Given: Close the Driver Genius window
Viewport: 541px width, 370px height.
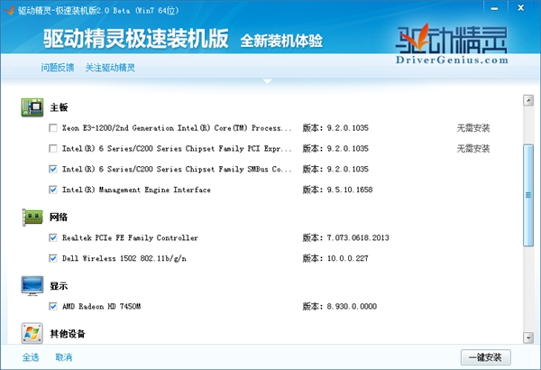Looking at the screenshot, I should coord(520,7).
